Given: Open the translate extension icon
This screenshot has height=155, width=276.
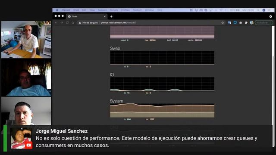Looking at the screenshot, I should click(x=229, y=22).
